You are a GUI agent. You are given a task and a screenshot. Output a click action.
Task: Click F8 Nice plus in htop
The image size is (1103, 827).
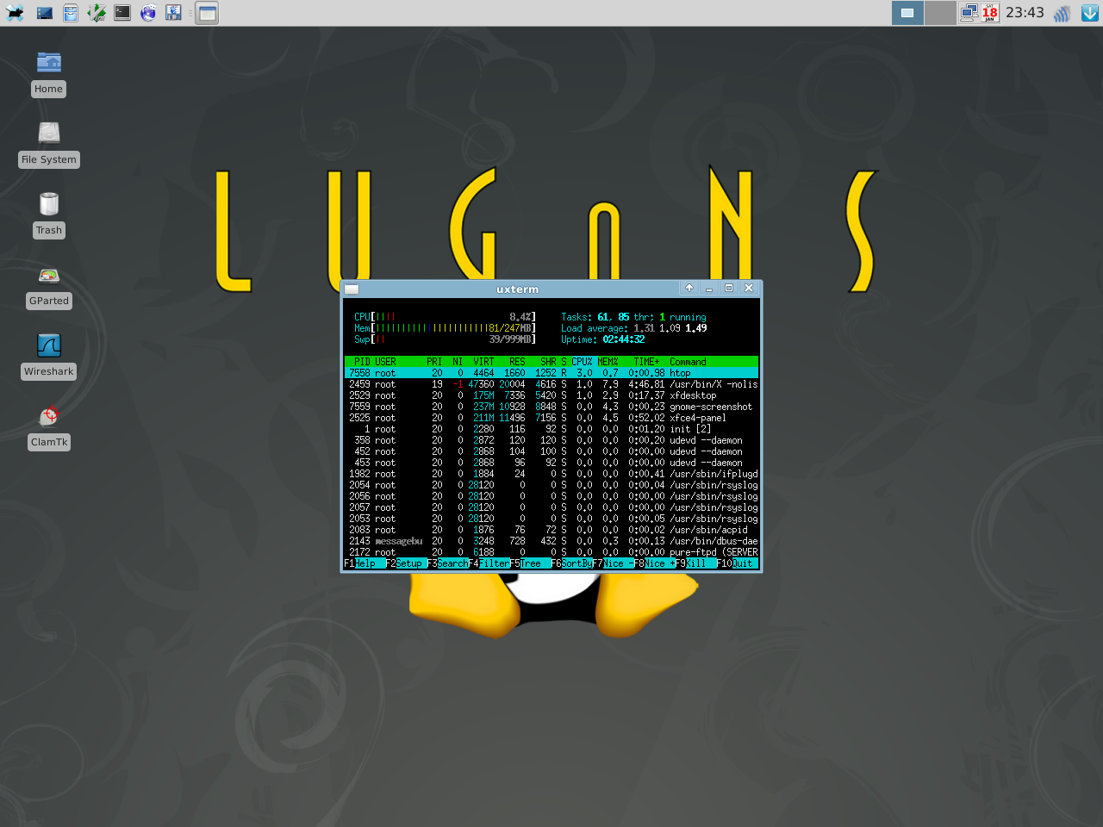(x=654, y=563)
